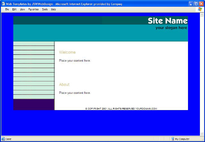The height and width of the screenshot is (142, 205).
Task: Expand the View menu
Action: click(x=22, y=9)
